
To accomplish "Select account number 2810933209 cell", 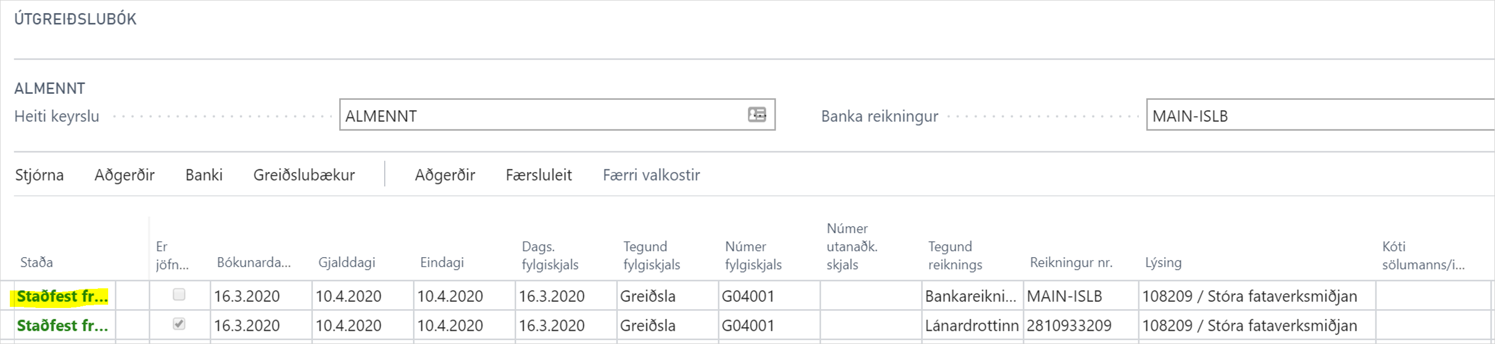I will pyautogui.click(x=1069, y=326).
